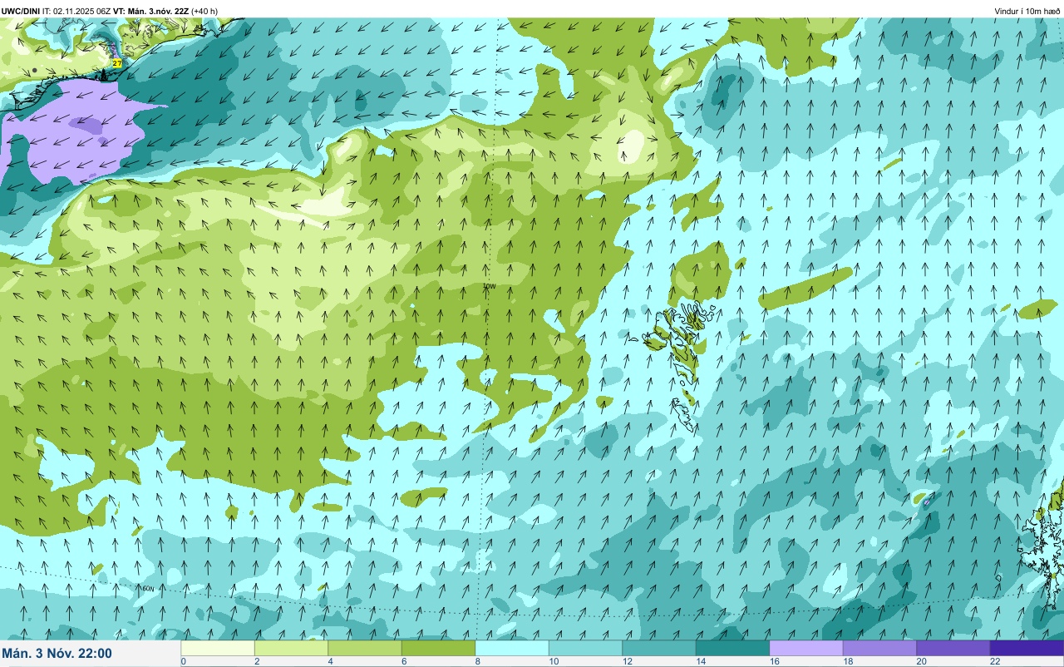Screen dimensions: 1064x667
Task: Click the 18–20 medium purple legend swatch
Action: (879, 648)
